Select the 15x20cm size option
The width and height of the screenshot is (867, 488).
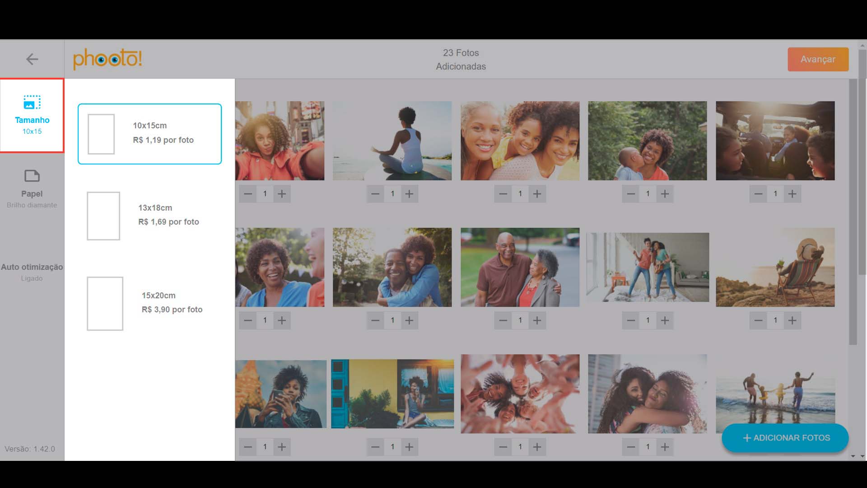(149, 303)
